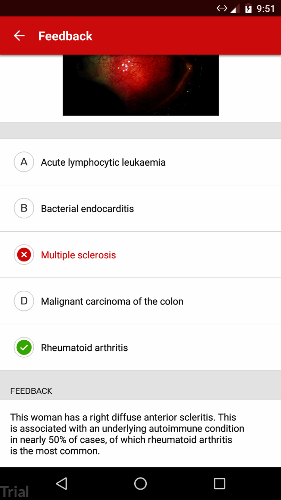Open recent apps square button
This screenshot has height=500, width=281.
click(x=219, y=483)
